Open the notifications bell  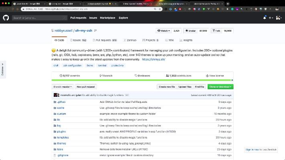265,18
